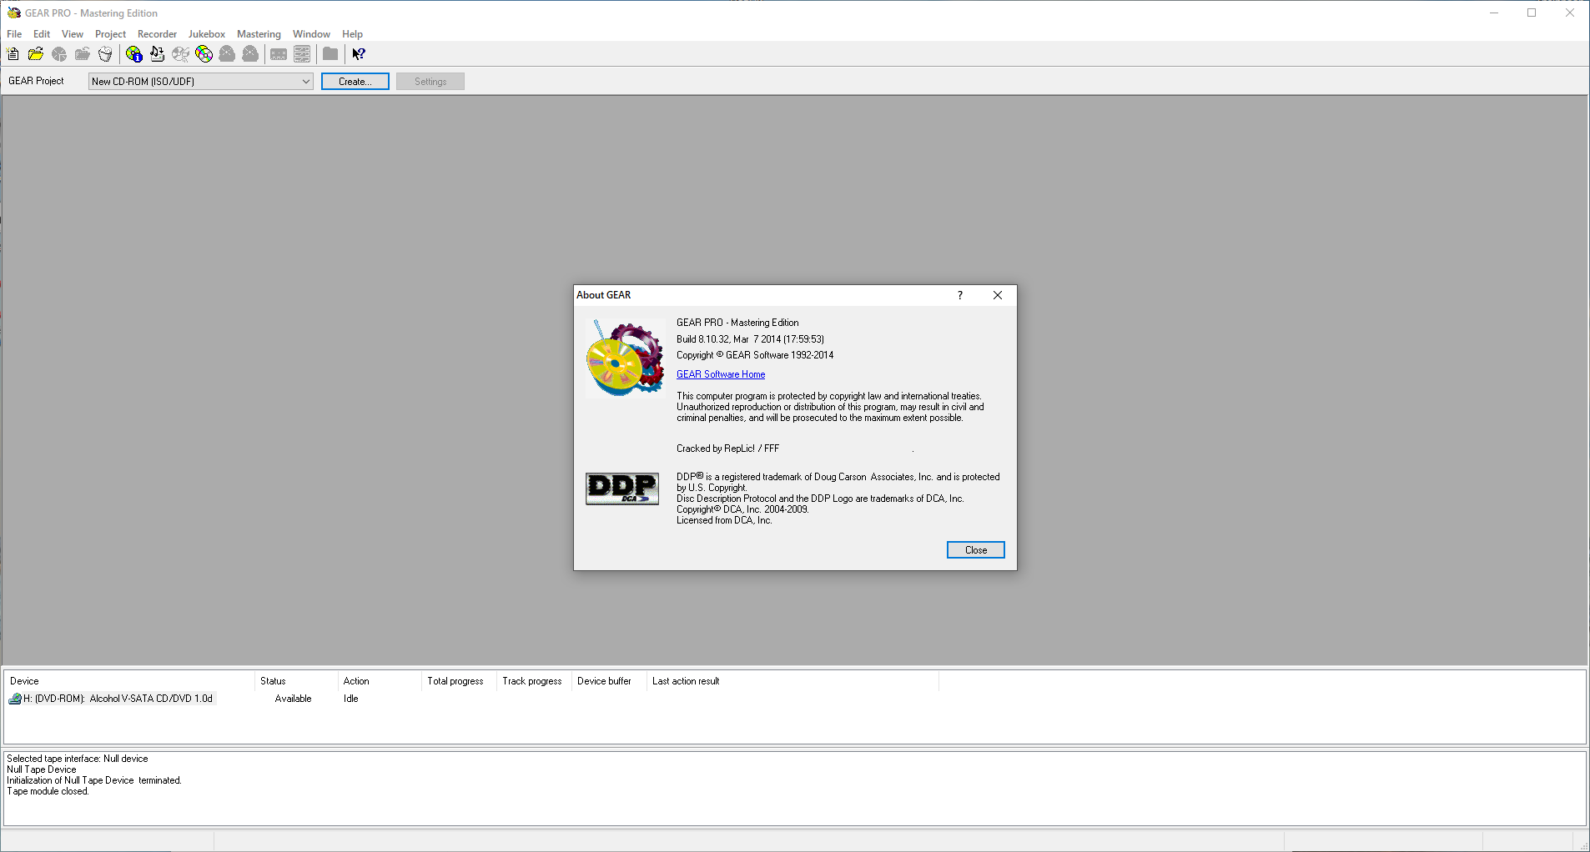This screenshot has height=852, width=1590.
Task: Click the question mark help button in About GEAR
Action: click(x=960, y=295)
